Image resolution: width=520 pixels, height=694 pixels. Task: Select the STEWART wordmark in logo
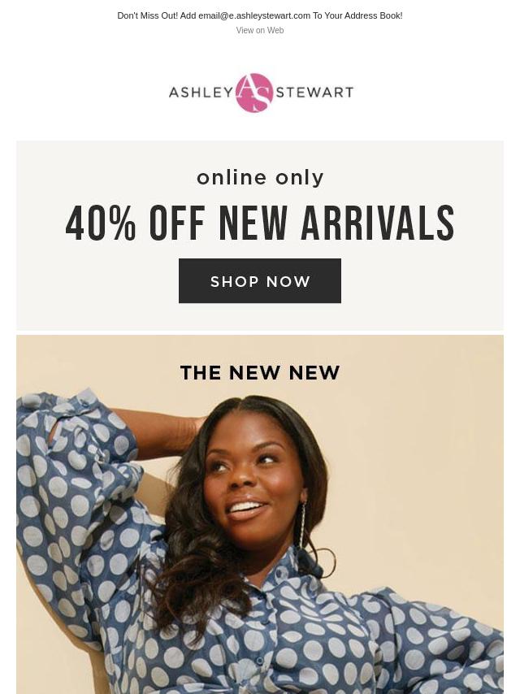[x=314, y=93]
